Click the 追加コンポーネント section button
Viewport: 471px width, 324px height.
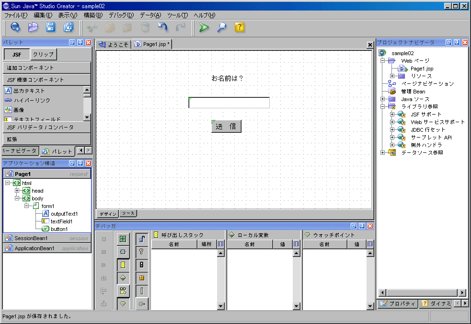click(47, 68)
